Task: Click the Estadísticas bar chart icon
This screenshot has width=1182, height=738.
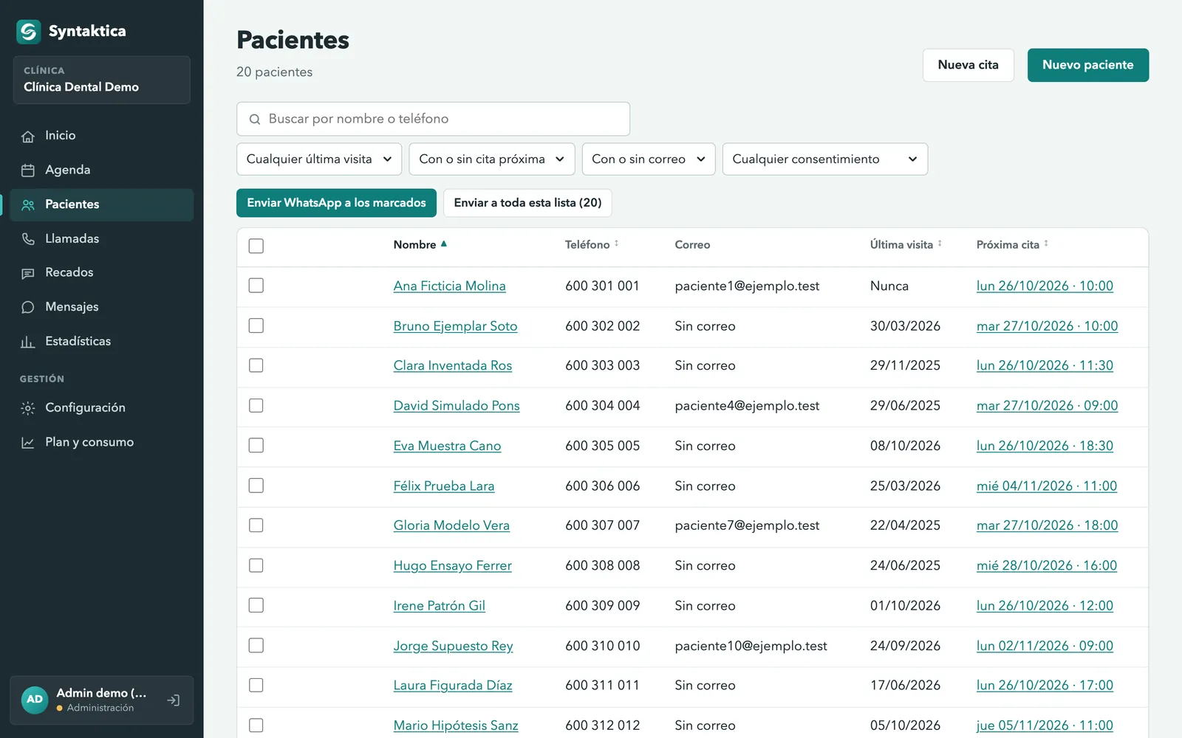Action: [x=28, y=342]
